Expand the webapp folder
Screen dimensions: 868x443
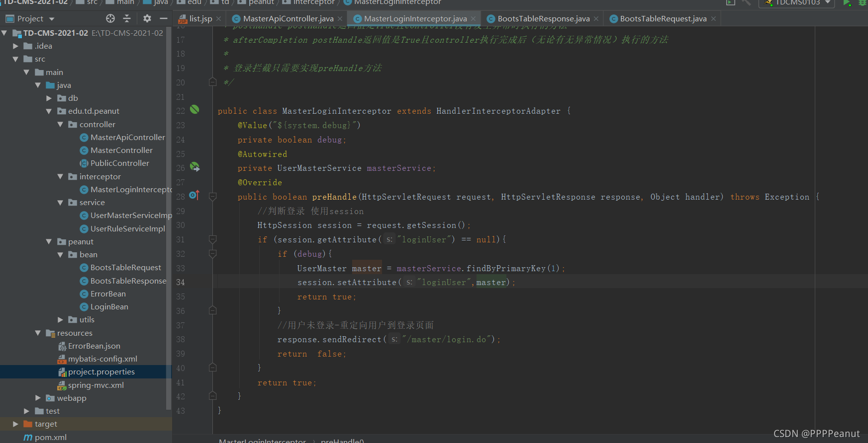pyautogui.click(x=38, y=398)
